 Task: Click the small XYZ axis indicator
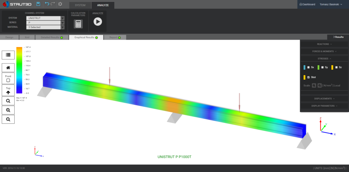point(39,152)
